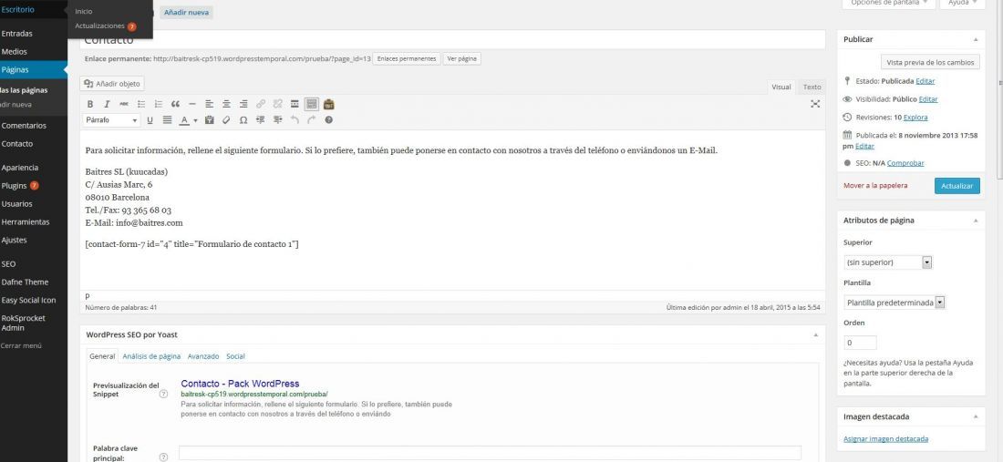Underline the selected text
The height and width of the screenshot is (462, 1003).
pos(150,120)
